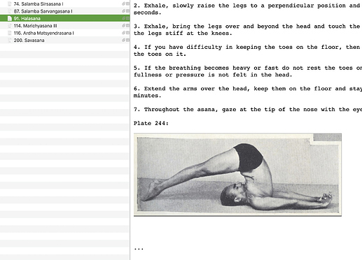Screen dimensions: 362x260
Task: Click the paperclip icon on the 91. Halasana row
Action: [123, 18]
